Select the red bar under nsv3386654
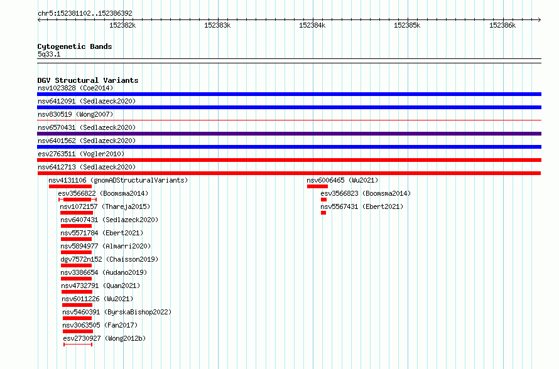 click(x=76, y=279)
